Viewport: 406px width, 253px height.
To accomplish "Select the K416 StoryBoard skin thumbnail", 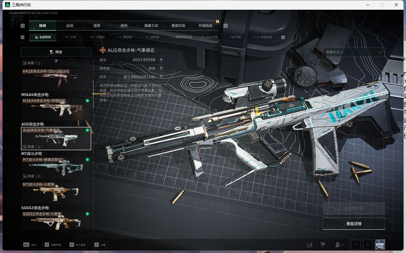I will tap(56, 80).
